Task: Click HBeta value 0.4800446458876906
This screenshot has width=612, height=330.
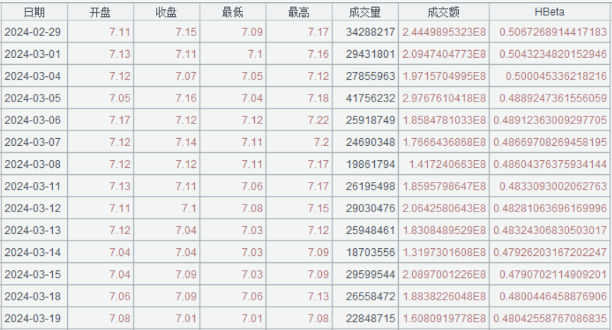Action: click(553, 296)
